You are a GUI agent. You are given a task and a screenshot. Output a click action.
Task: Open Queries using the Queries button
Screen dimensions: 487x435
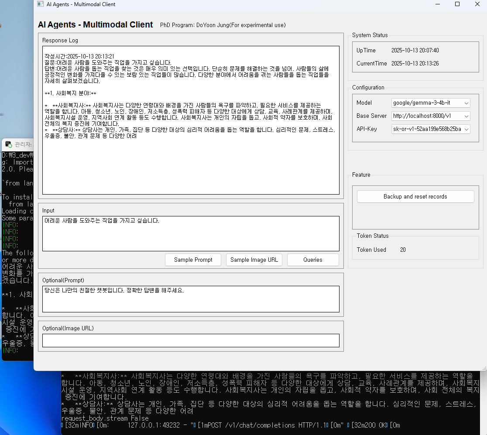pos(312,260)
